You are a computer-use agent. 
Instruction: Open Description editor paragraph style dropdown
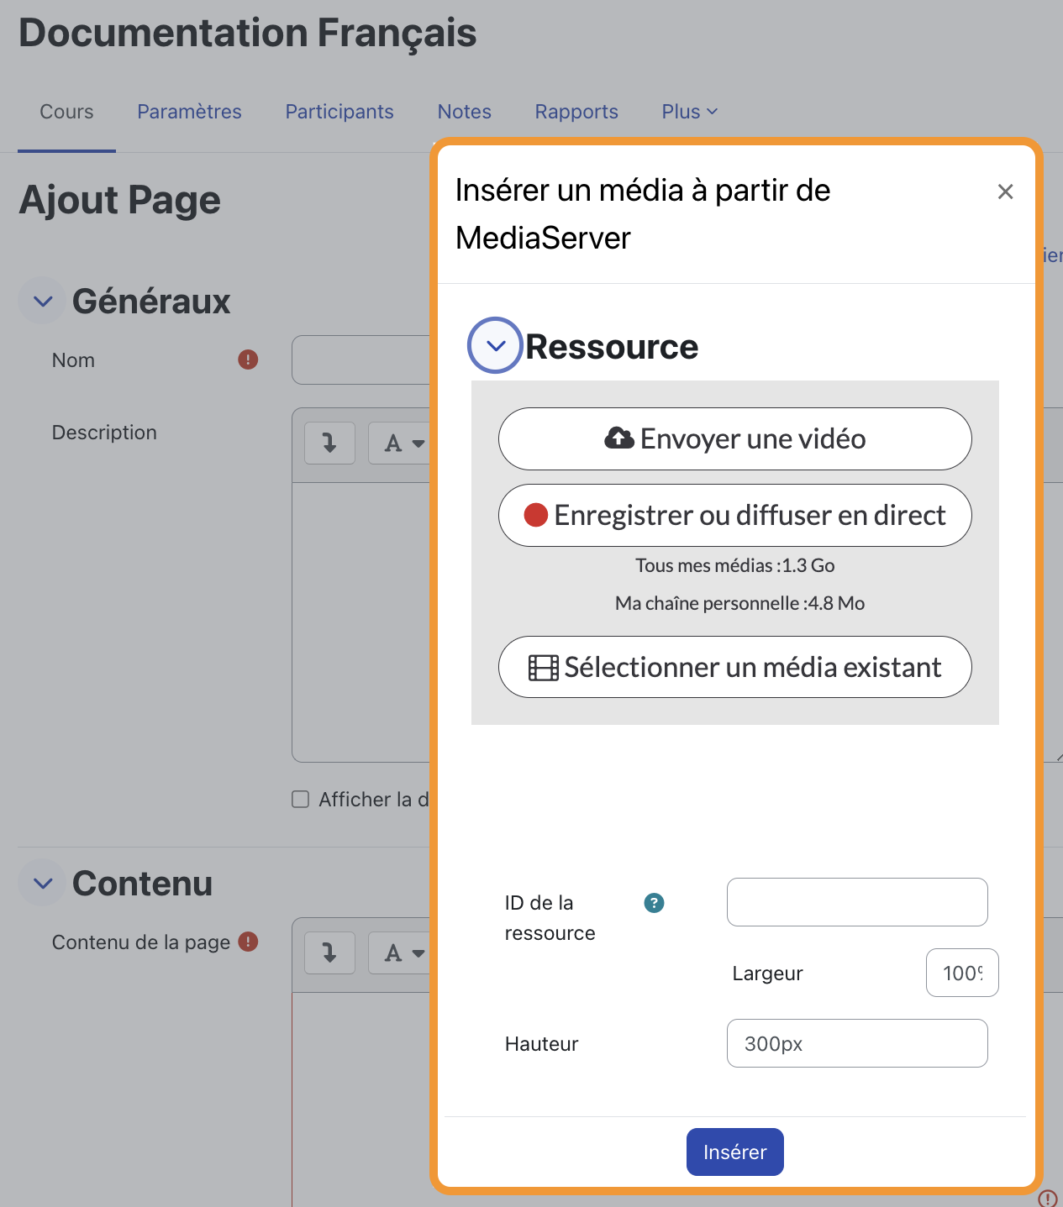(402, 443)
